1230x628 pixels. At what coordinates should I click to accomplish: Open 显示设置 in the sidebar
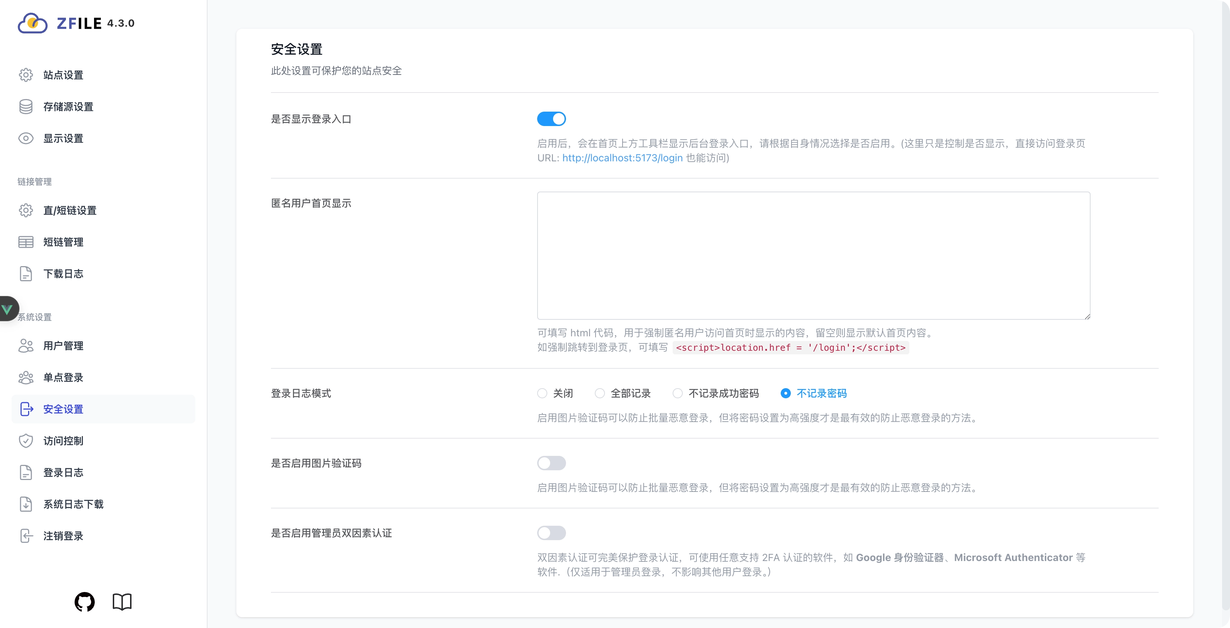point(103,138)
